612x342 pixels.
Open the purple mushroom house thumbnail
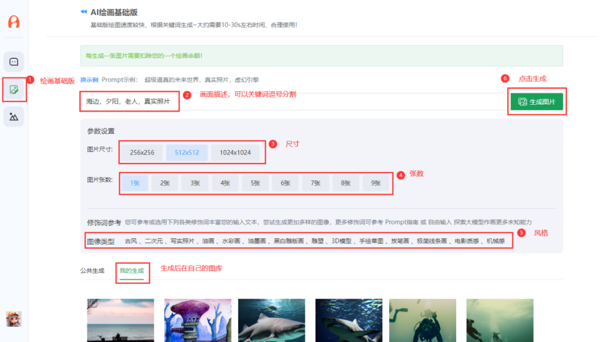tap(197, 320)
